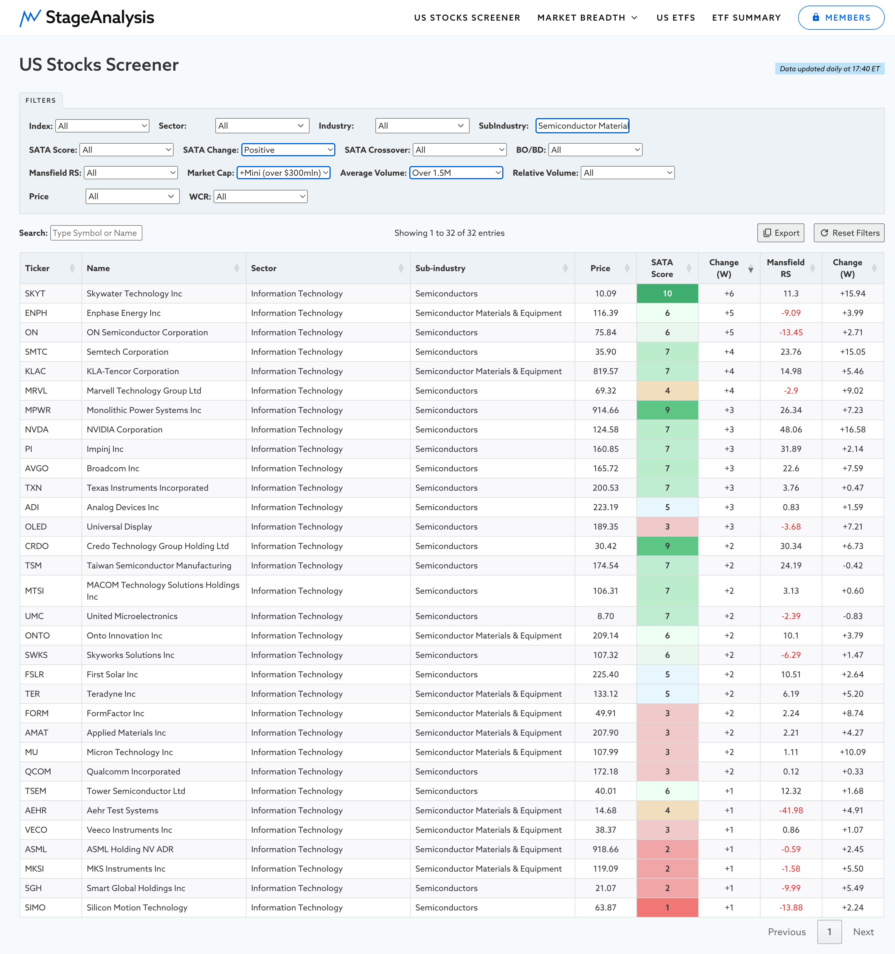Select page 1 in pagination
The height and width of the screenshot is (954, 895).
tap(829, 931)
